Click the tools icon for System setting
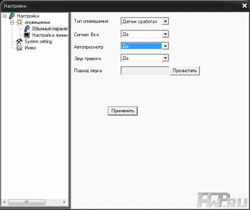The height and width of the screenshot is (210, 250). 19,41
